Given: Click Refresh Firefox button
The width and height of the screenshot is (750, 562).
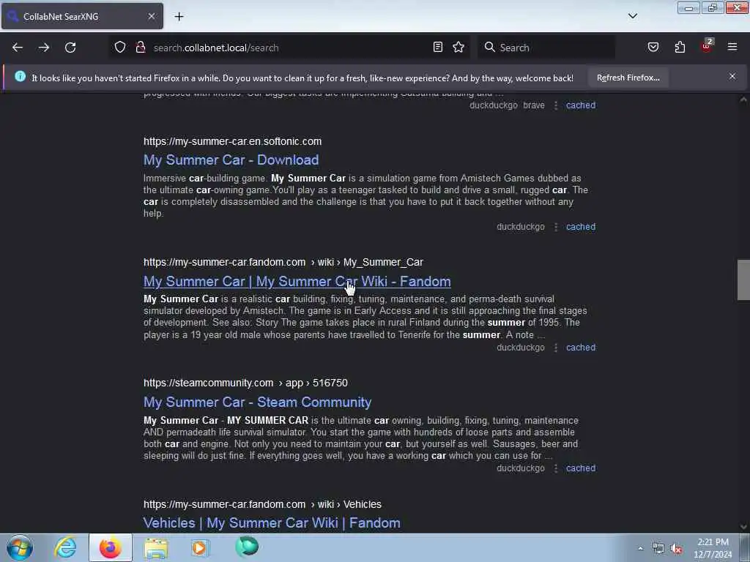Looking at the screenshot, I should click(628, 78).
